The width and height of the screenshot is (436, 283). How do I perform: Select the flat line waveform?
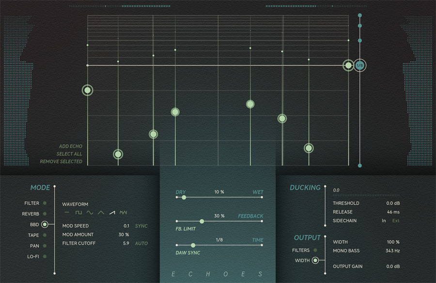[66, 212]
